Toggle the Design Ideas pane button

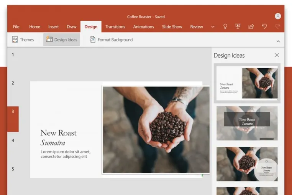click(x=62, y=40)
